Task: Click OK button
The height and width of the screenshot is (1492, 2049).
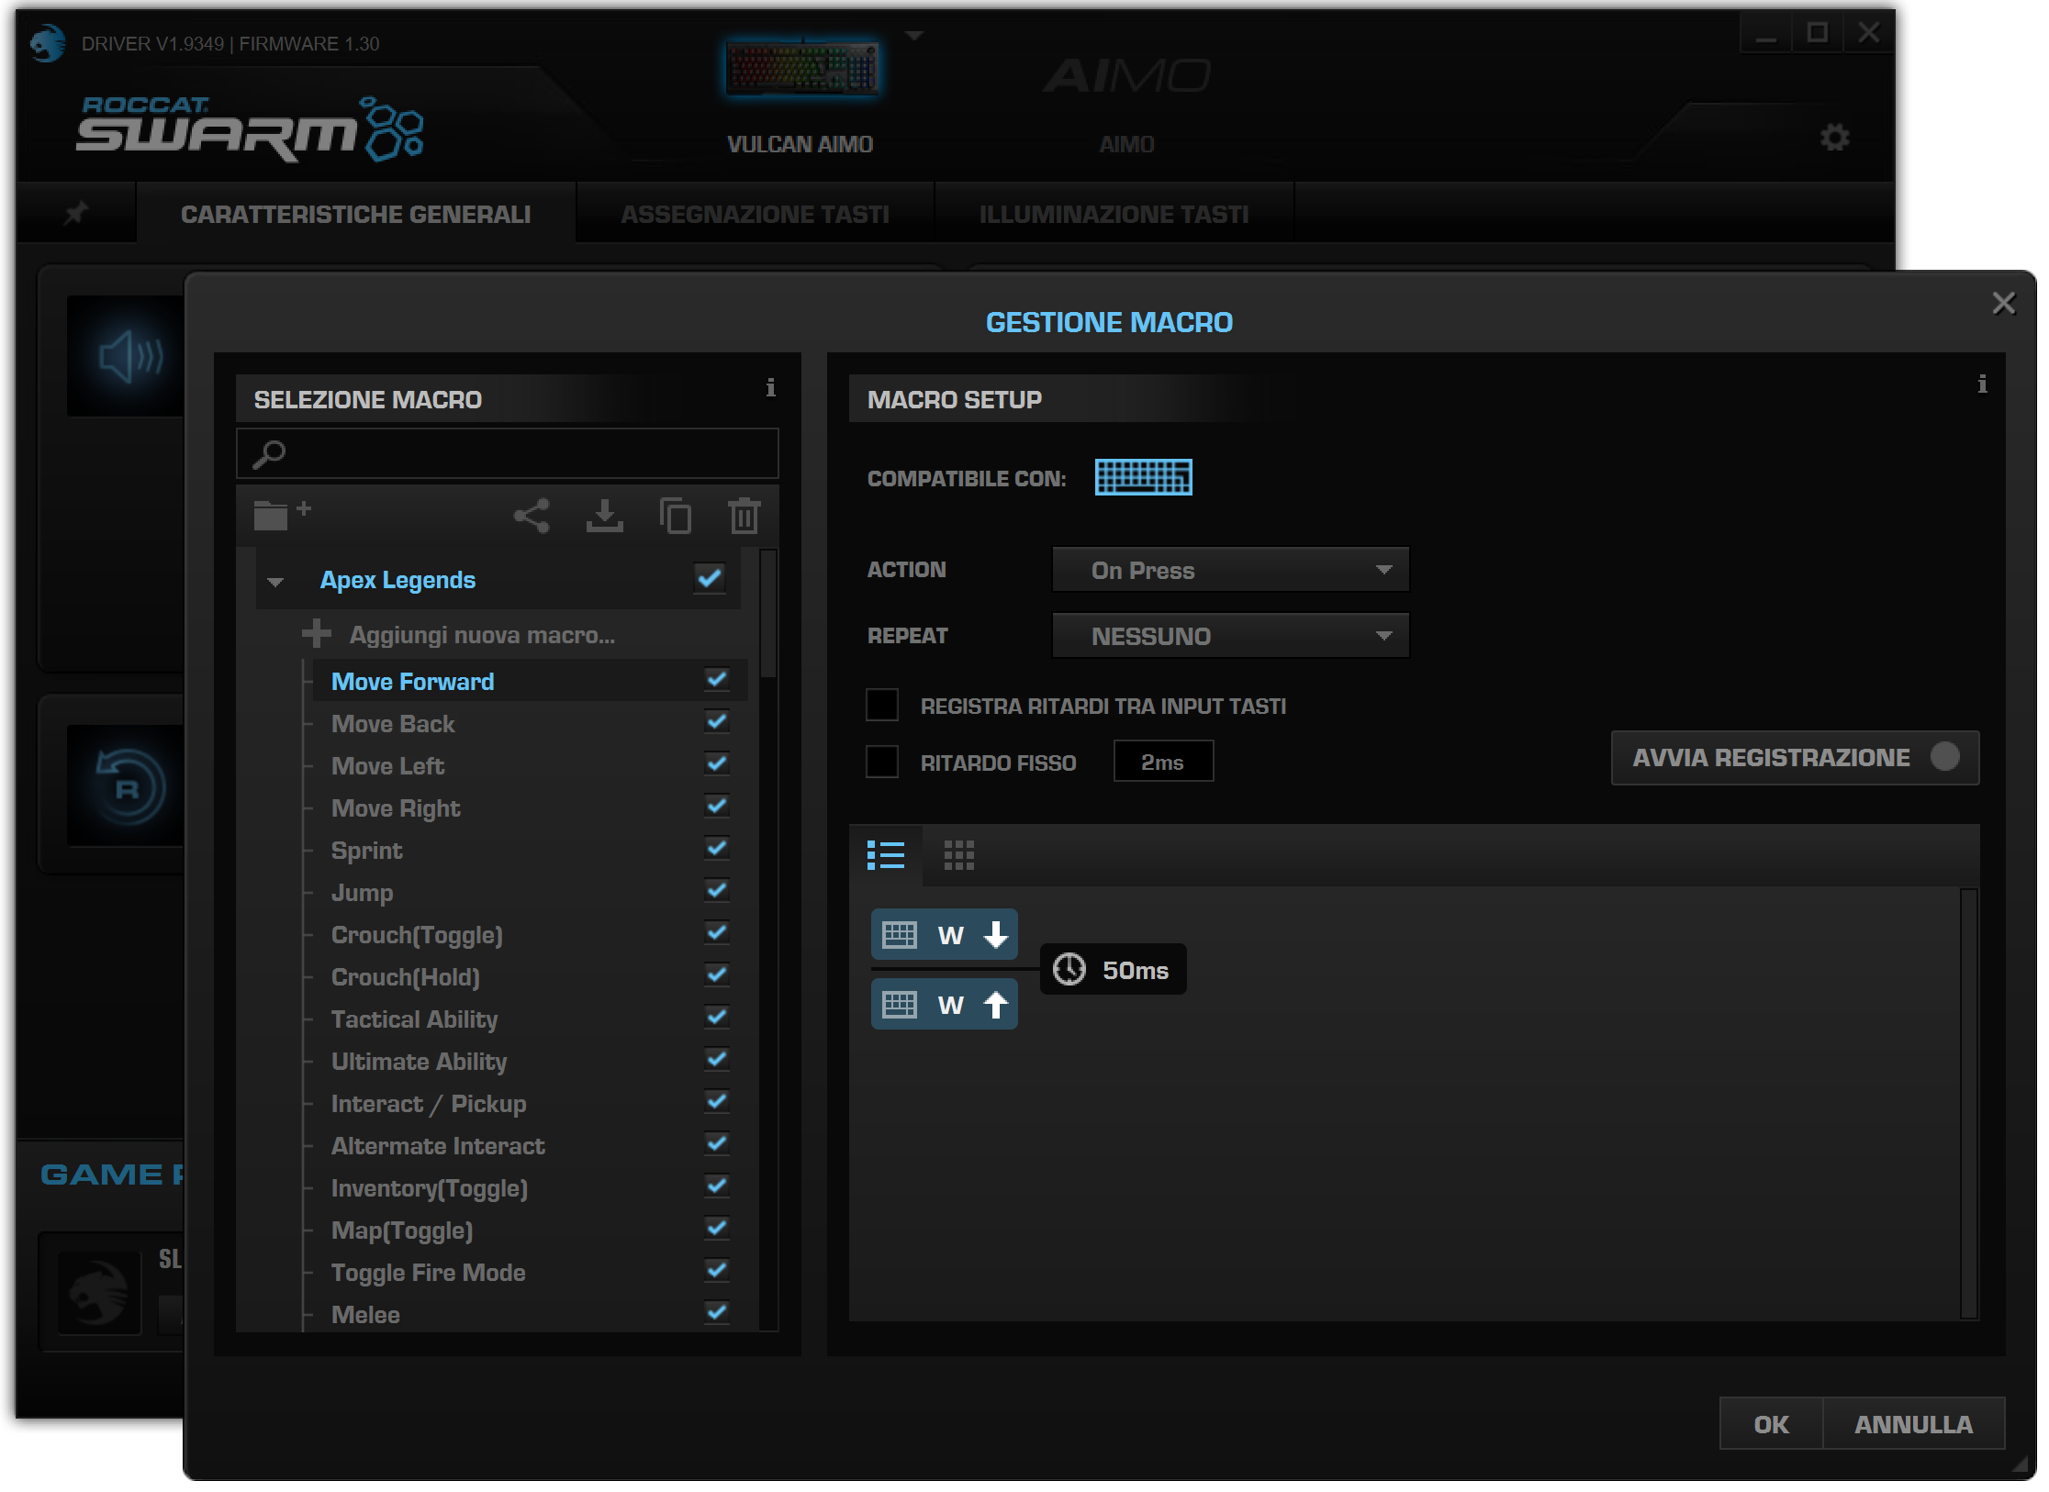Action: 1771,1424
